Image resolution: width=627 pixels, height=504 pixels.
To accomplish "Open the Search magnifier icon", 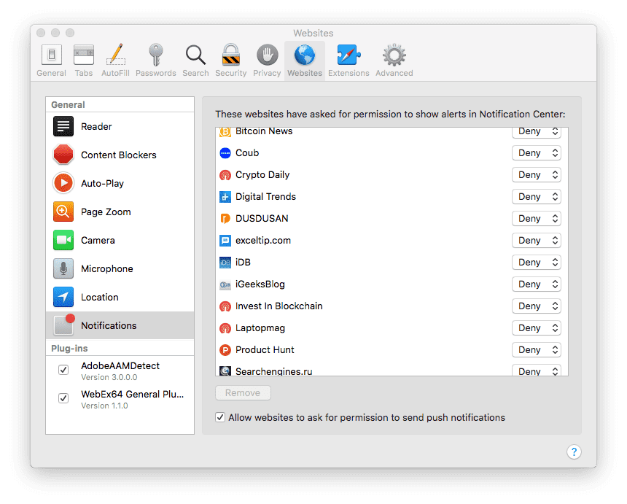I will click(195, 55).
